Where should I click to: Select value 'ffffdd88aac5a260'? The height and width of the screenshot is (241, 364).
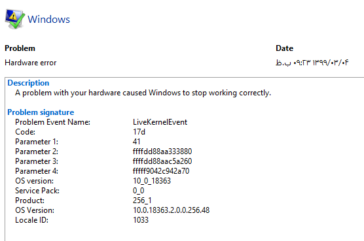tap(162, 161)
